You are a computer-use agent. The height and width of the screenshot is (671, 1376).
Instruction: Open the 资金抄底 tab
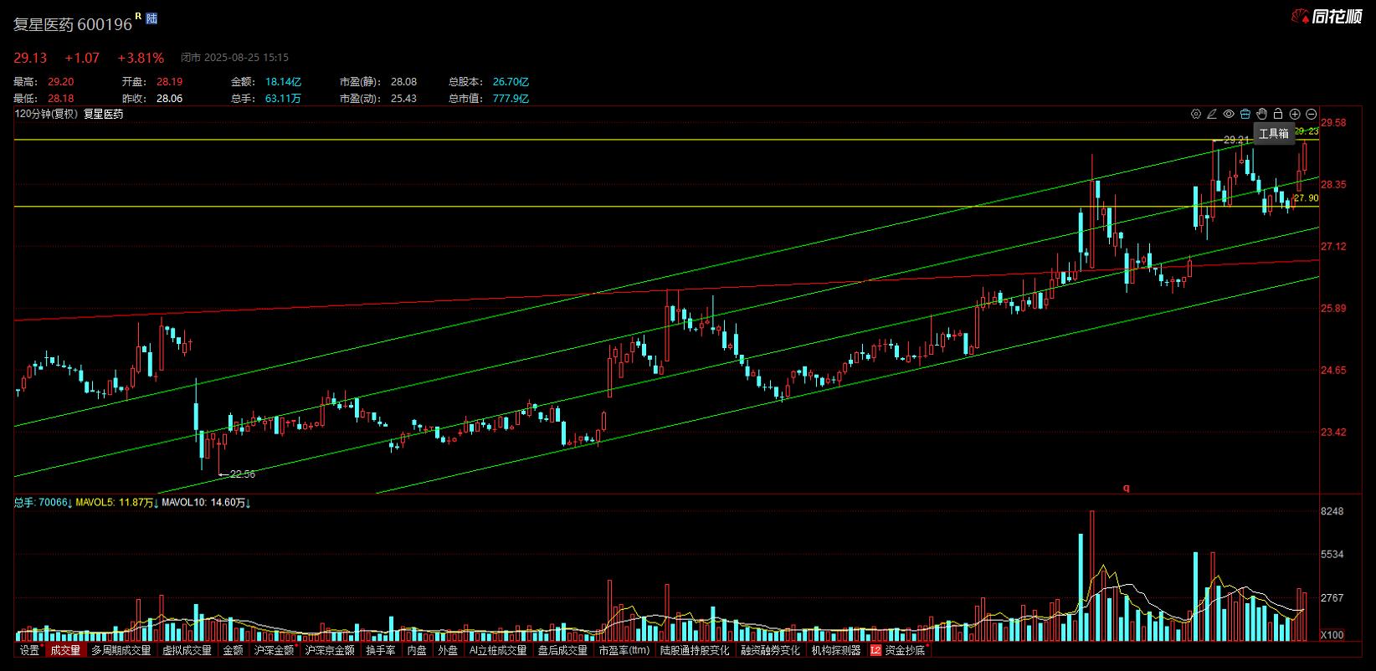pos(905,650)
